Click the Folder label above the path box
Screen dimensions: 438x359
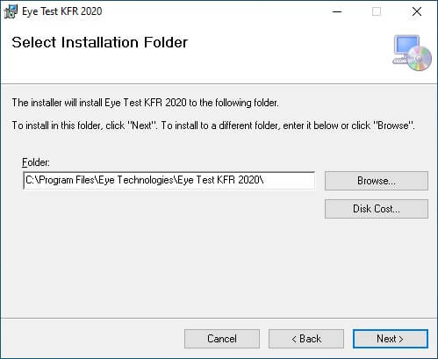(x=36, y=162)
